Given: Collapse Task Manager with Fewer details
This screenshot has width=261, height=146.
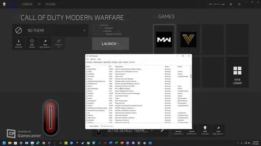Looking at the screenshot, I should tap(93, 126).
